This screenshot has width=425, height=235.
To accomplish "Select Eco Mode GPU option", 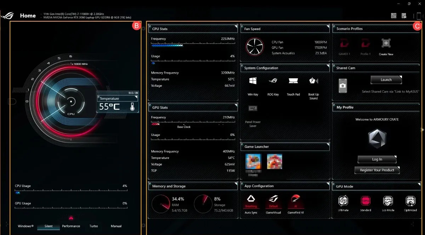I will (x=388, y=201).
